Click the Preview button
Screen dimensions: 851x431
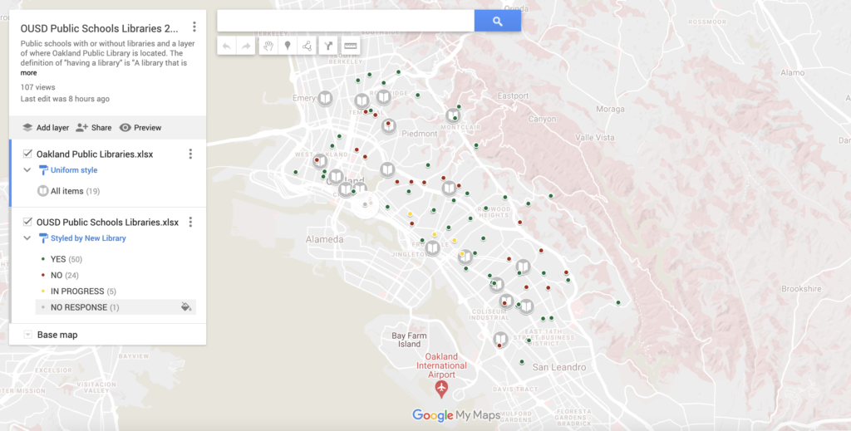(x=140, y=127)
